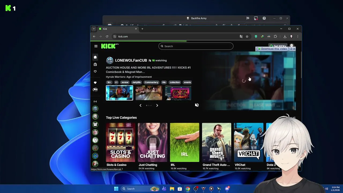
Task: Open the Windows Start menu
Action: click(x=116, y=189)
